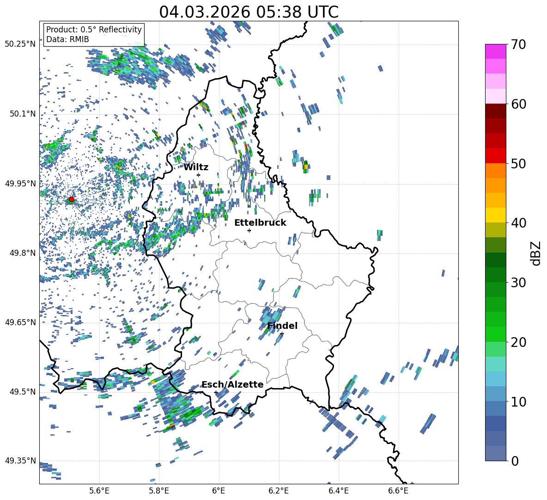This screenshot has height=500, width=547.
Task: Click the 70 value on the colorbar
Action: point(518,44)
